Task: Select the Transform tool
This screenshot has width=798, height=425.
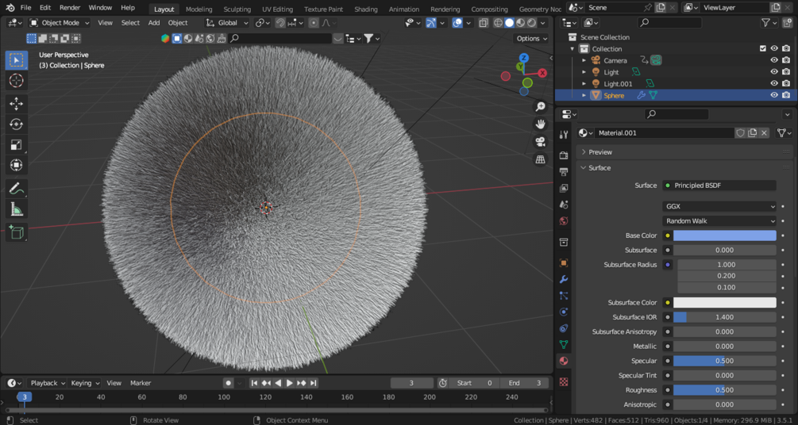Action: coord(17,165)
